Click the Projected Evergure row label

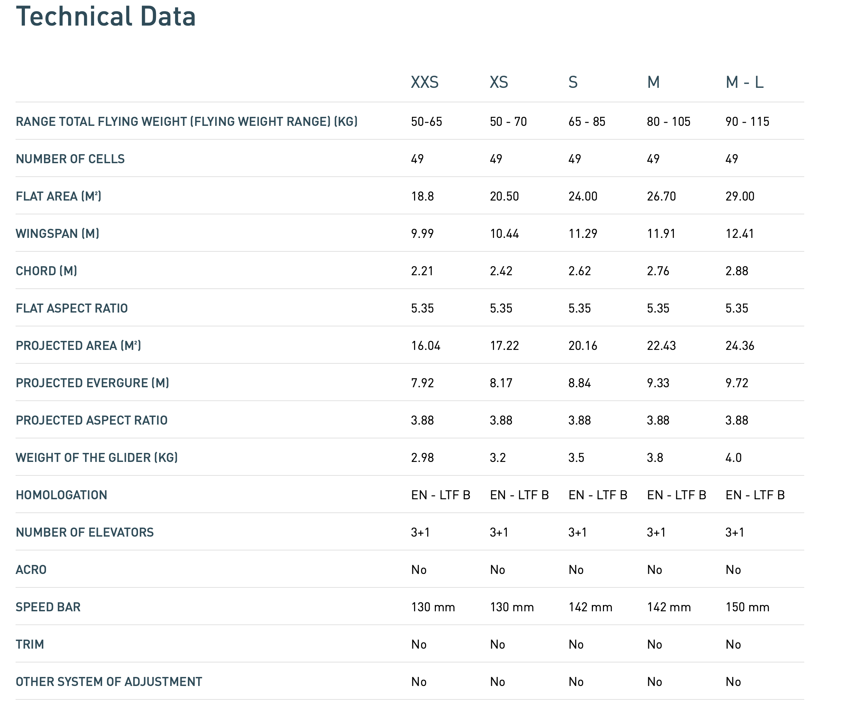point(92,383)
